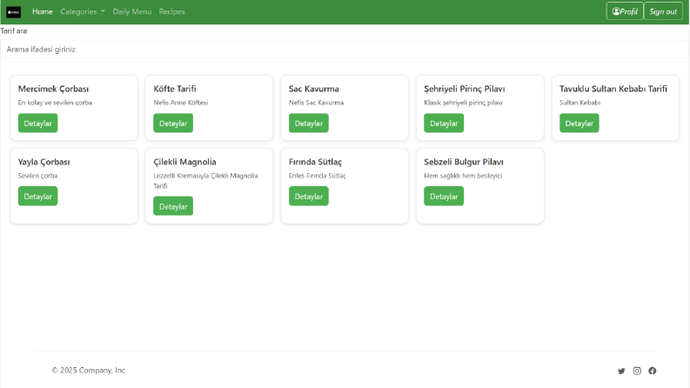Click the 'Lezzetli Kremasıyla Çilekli Magnolia Tarifi' text
690x388 pixels.
pyautogui.click(x=205, y=181)
